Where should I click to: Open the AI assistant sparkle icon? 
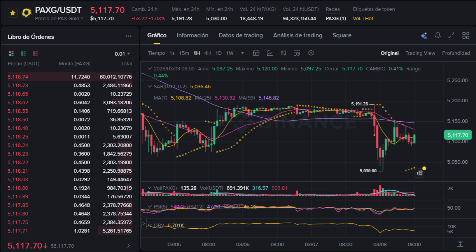pyautogui.click(x=424, y=35)
